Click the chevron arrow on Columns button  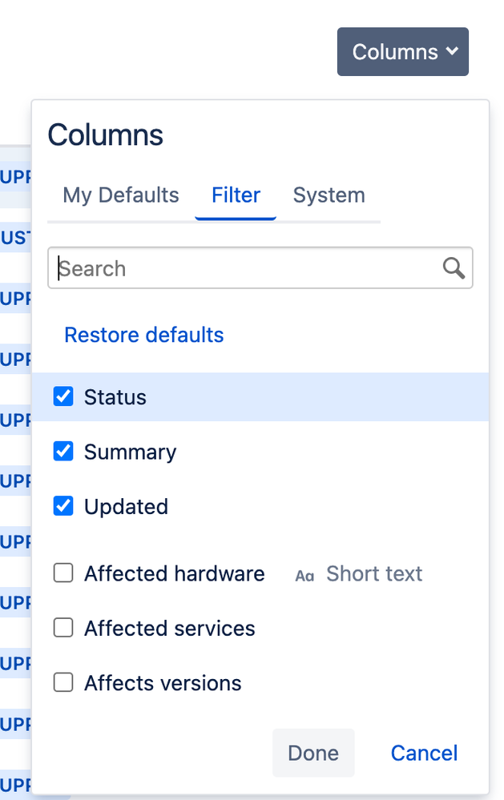tap(452, 51)
